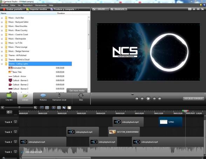
Task: Open the editing dimensions 640x360 button
Action: click(x=101, y=9)
